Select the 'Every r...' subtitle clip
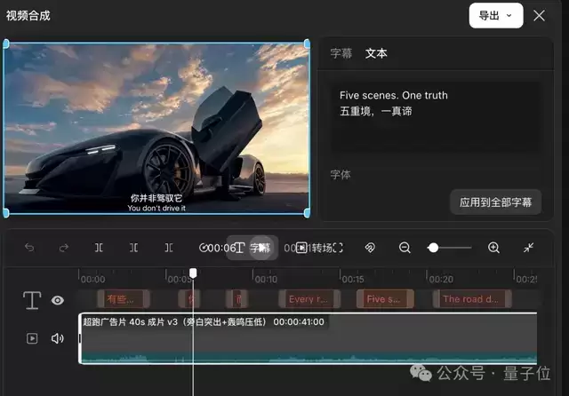 click(x=309, y=299)
